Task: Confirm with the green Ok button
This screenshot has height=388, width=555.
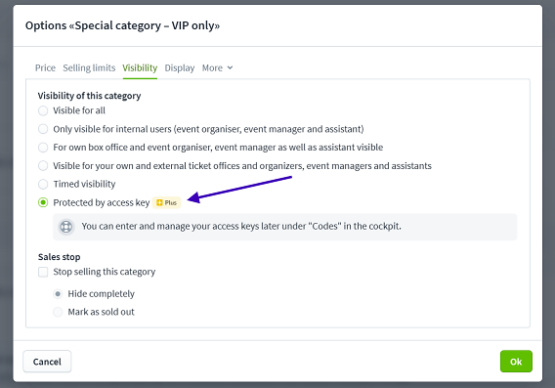Action: [x=516, y=362]
